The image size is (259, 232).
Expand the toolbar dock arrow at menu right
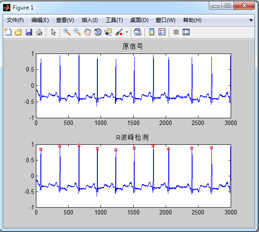pos(251,20)
